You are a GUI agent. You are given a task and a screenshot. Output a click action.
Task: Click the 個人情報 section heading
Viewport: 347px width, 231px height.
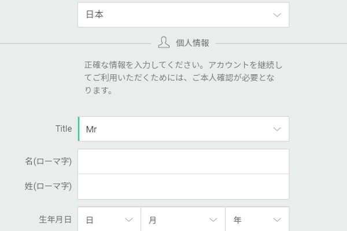click(x=192, y=43)
